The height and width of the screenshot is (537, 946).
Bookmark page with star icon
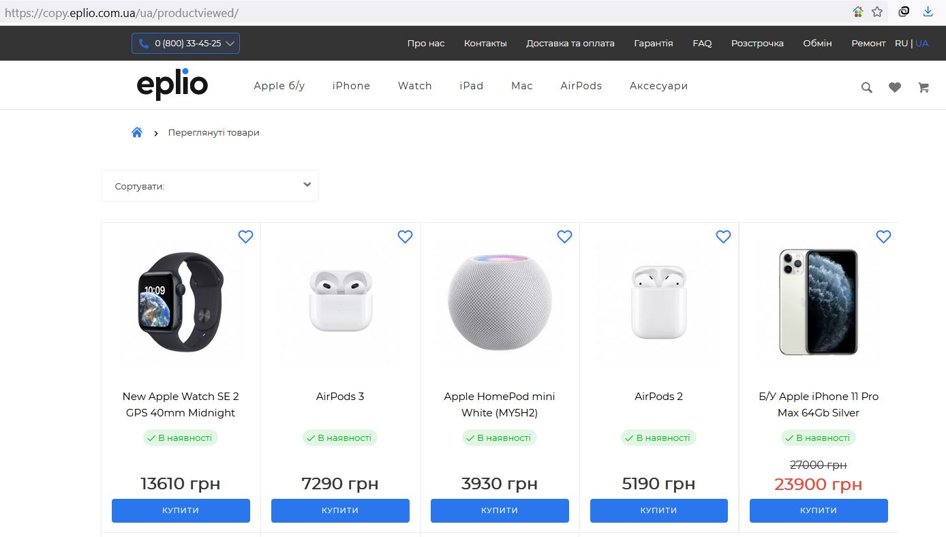click(877, 12)
